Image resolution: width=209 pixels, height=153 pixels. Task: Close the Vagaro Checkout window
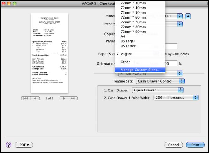(3, 3)
